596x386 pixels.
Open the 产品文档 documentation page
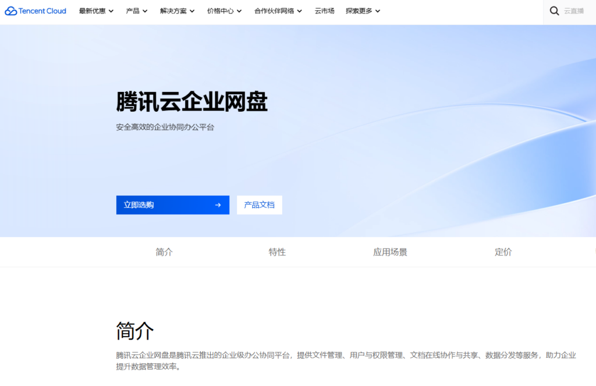259,205
